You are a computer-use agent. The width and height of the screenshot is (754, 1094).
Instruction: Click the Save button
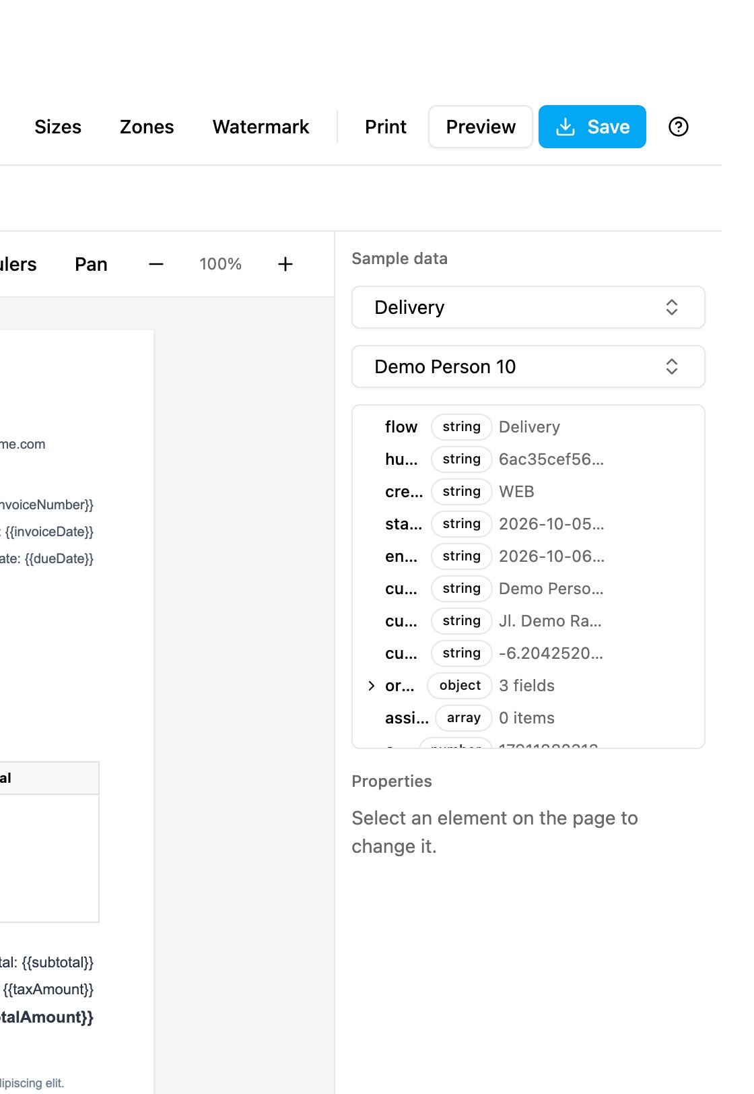(x=592, y=127)
